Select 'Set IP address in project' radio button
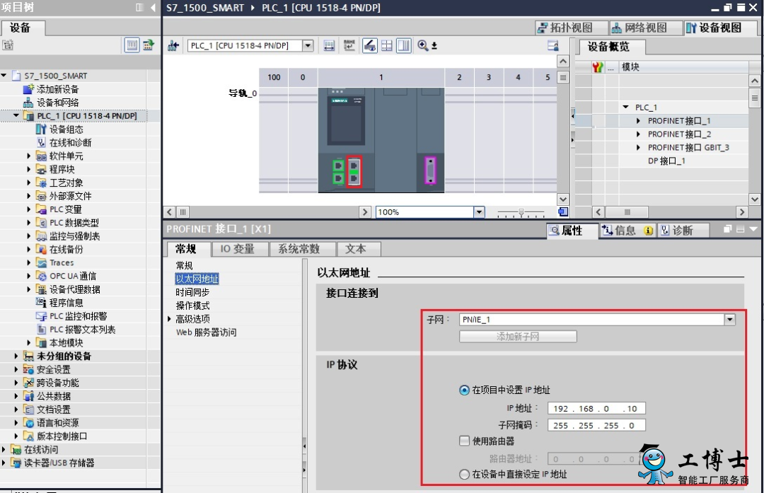The height and width of the screenshot is (493, 764). coord(464,390)
